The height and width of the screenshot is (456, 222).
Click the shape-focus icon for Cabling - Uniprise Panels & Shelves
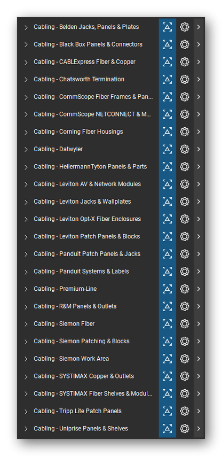coord(167,428)
